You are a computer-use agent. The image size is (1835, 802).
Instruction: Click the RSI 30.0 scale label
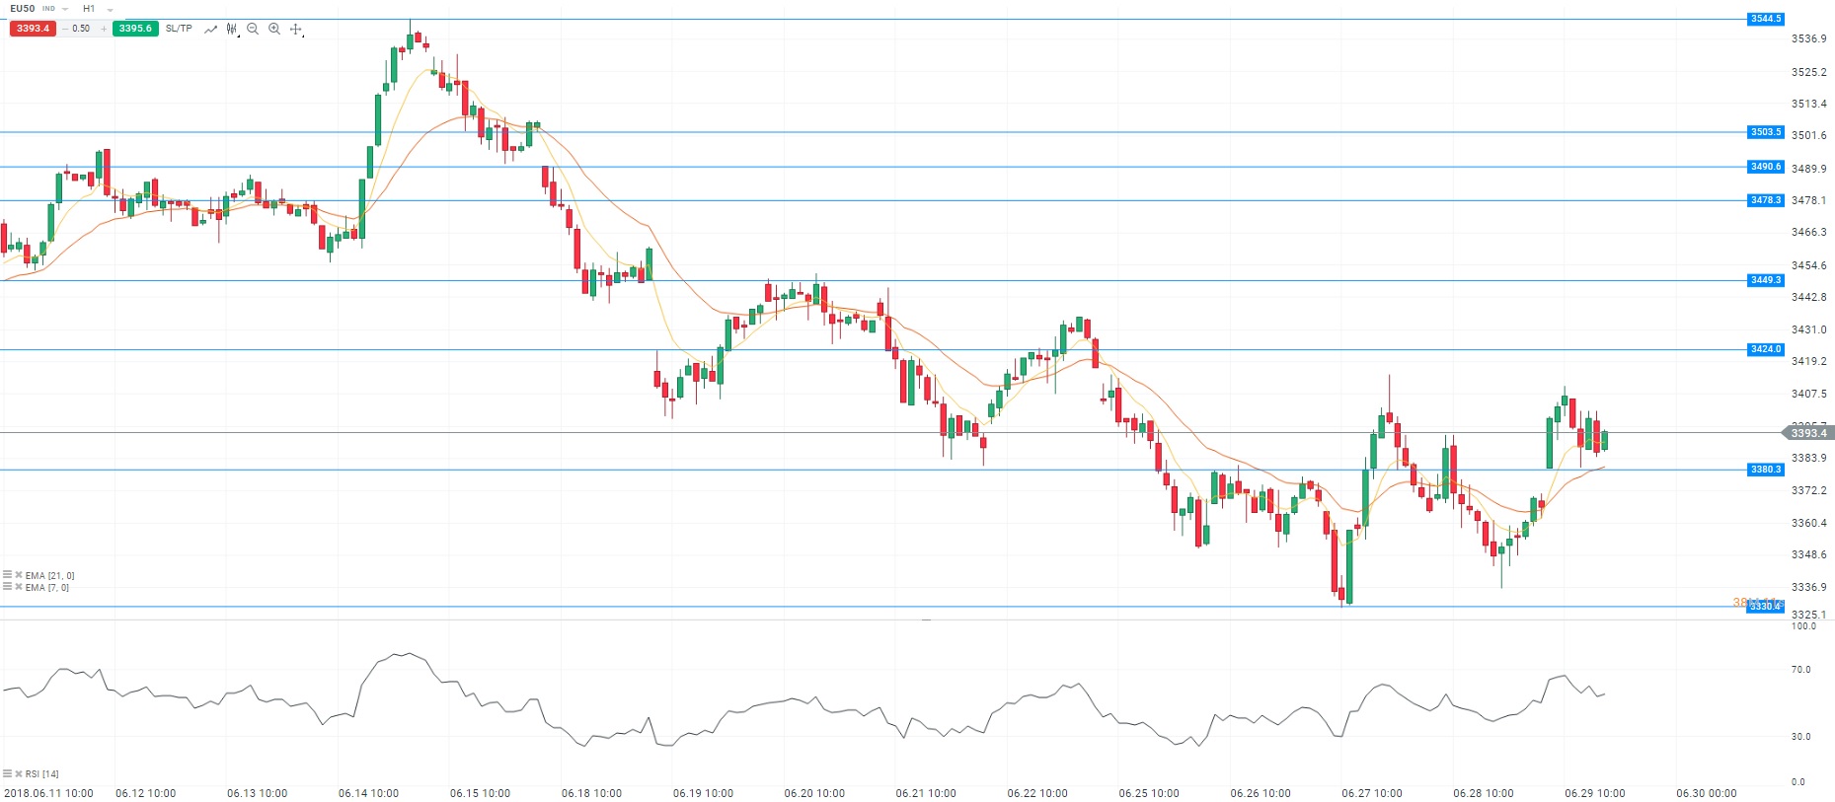click(1801, 737)
